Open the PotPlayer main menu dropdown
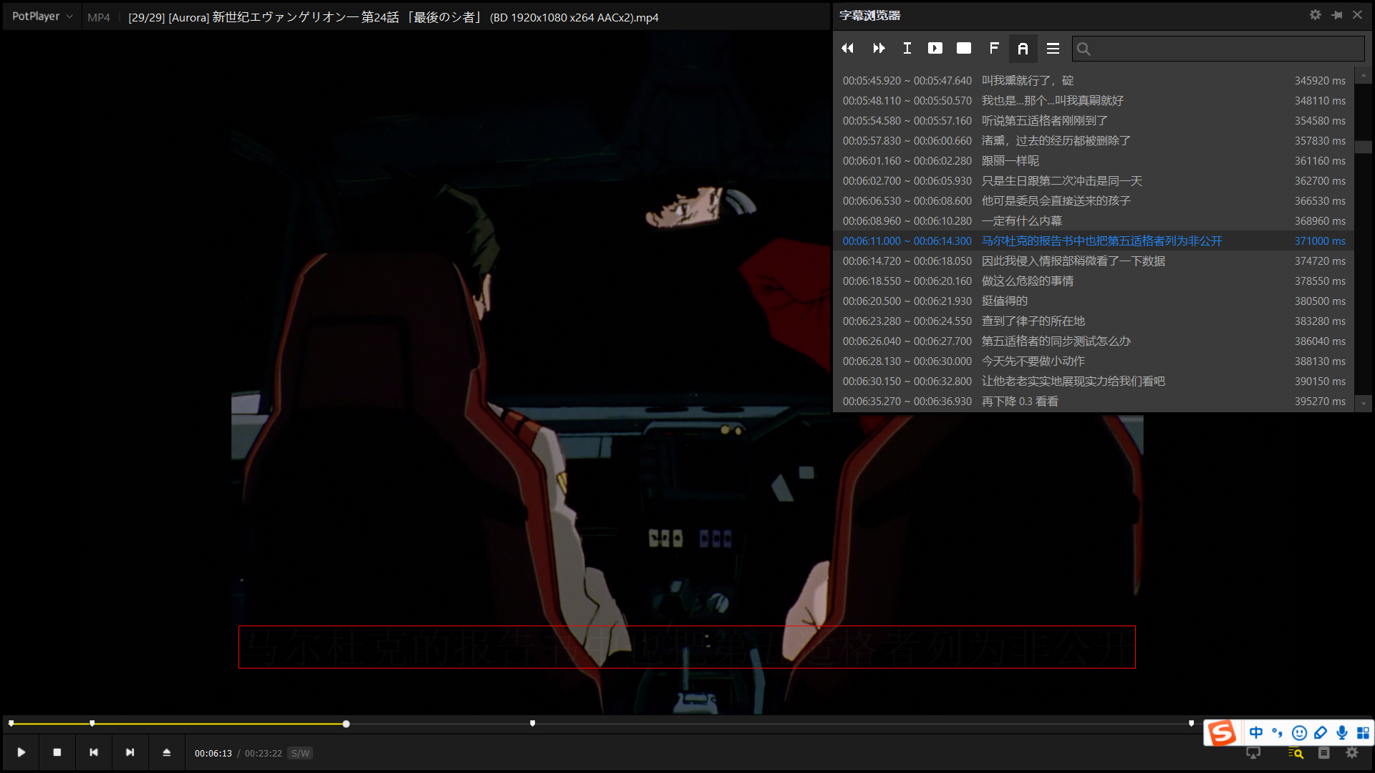 point(42,16)
